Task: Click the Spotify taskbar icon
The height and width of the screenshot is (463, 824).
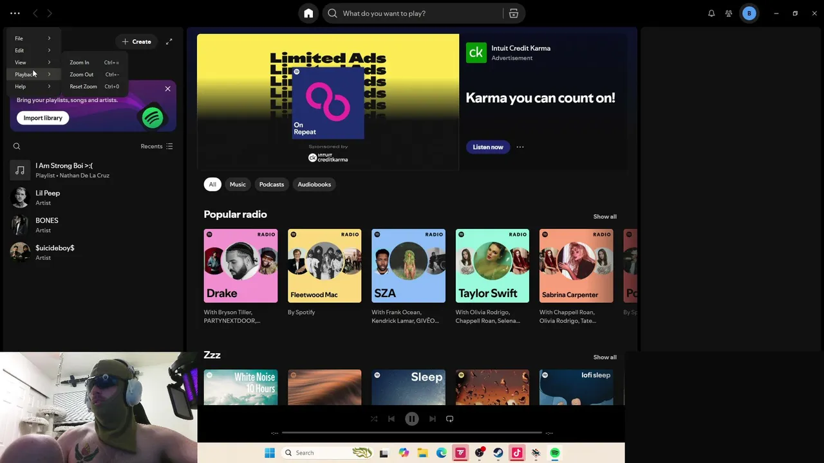Action: pyautogui.click(x=555, y=453)
